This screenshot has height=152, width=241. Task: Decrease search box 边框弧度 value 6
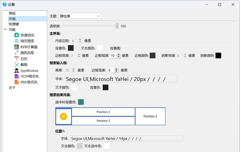coord(116,71)
